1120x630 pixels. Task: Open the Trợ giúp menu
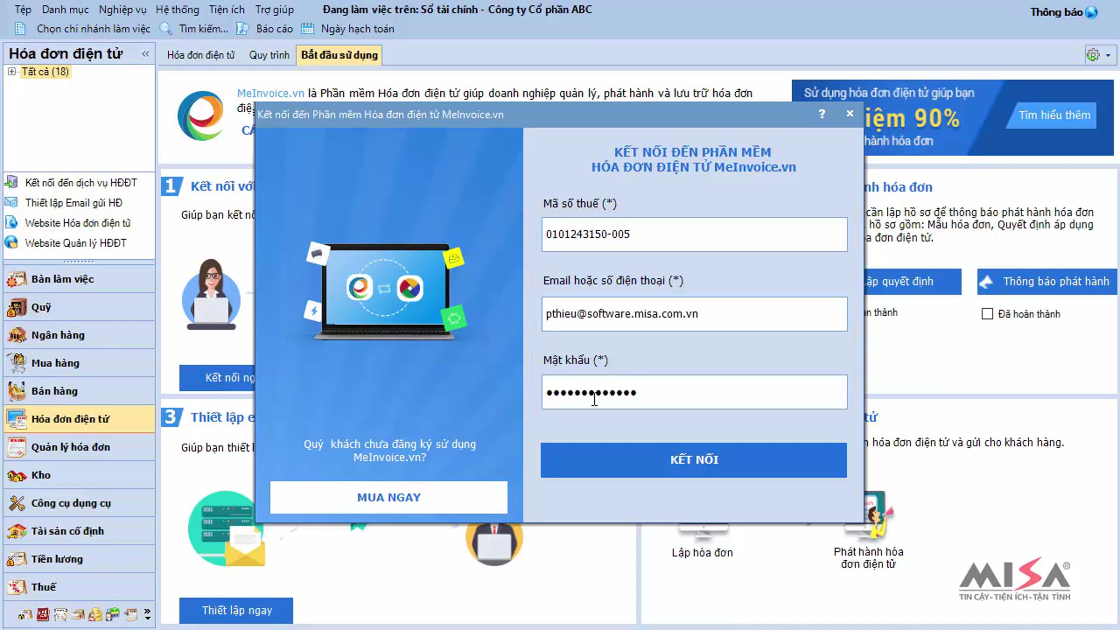274,9
